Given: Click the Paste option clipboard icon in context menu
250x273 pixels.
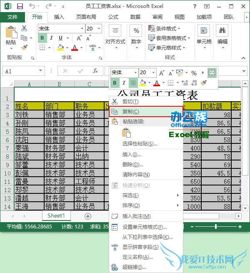Looking at the screenshot, I should tap(126, 133).
